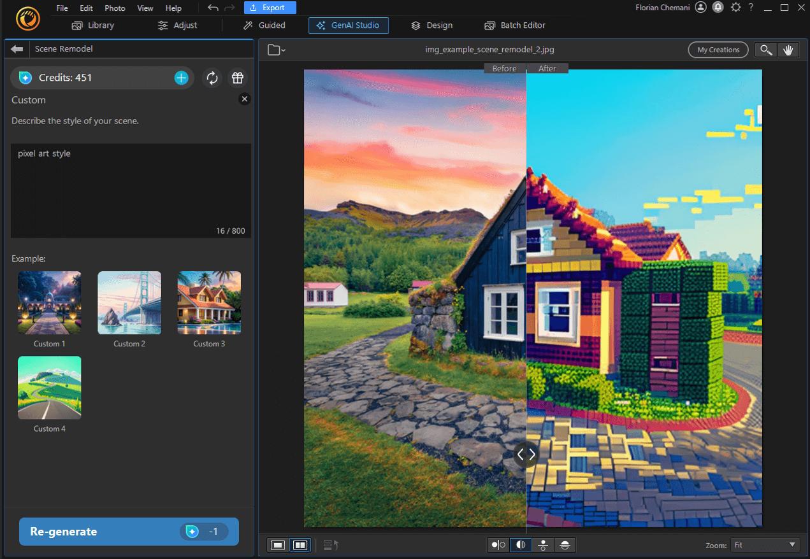Screen dimensions: 810x559
Task: Refresh the credits balance
Action: pos(212,78)
